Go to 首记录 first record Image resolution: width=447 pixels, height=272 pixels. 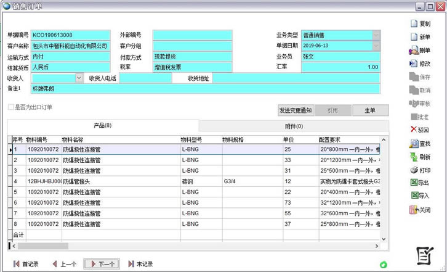click(26, 264)
